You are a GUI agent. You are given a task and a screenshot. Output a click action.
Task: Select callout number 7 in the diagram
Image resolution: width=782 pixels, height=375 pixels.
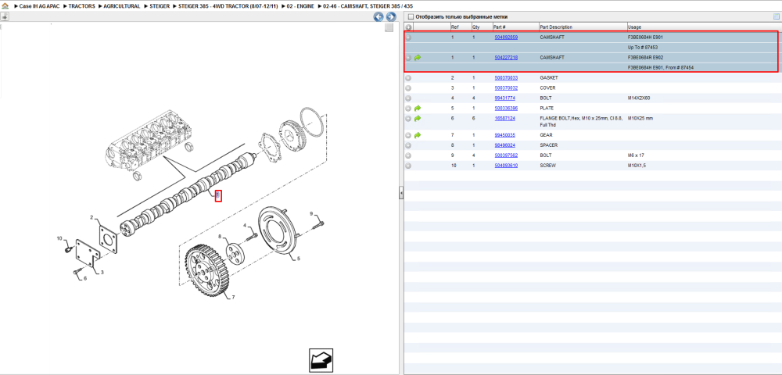coord(233,298)
